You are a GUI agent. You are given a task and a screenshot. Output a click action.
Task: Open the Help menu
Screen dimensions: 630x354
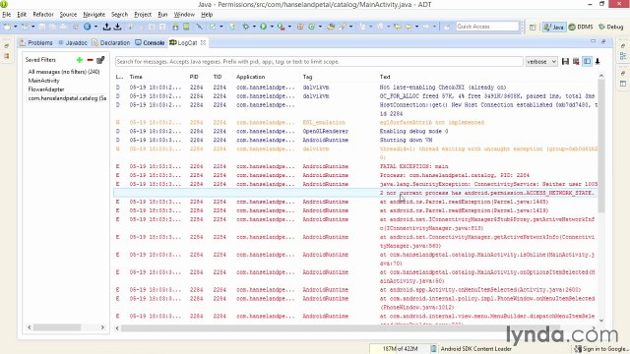(207, 15)
